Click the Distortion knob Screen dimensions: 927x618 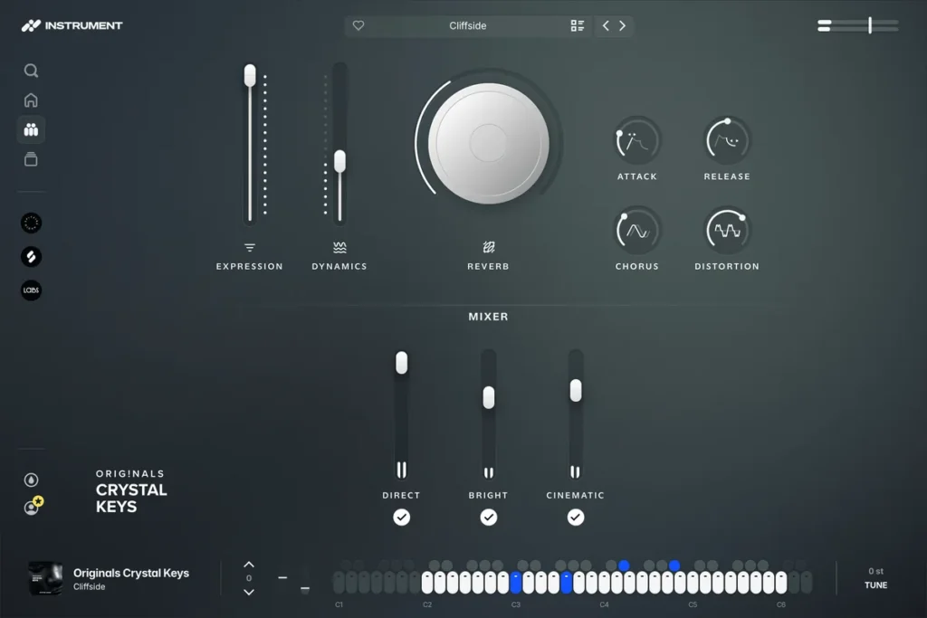(x=727, y=231)
